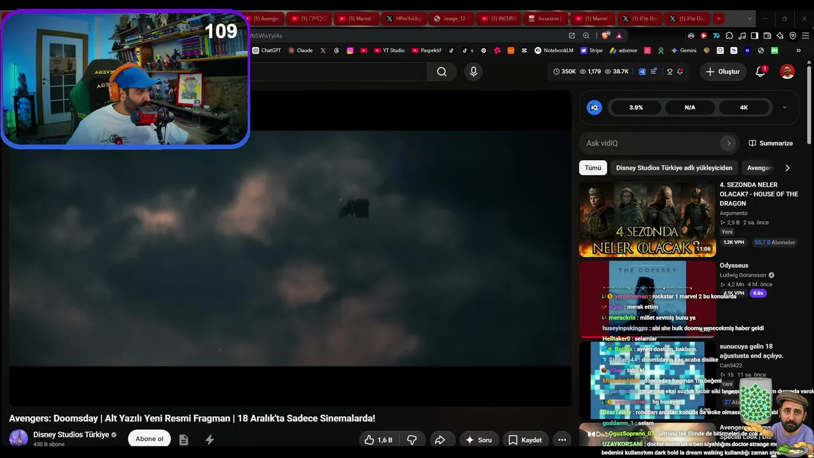Click the YouTube search magnifier button
The height and width of the screenshot is (458, 814).
442,72
